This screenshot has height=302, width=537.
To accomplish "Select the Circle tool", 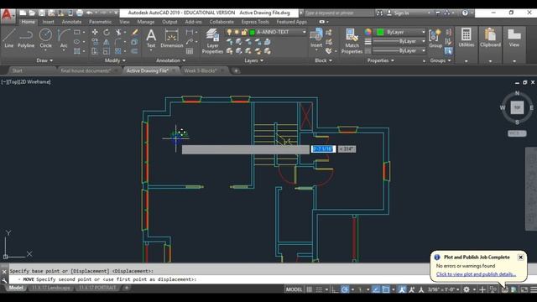I will coord(45,38).
